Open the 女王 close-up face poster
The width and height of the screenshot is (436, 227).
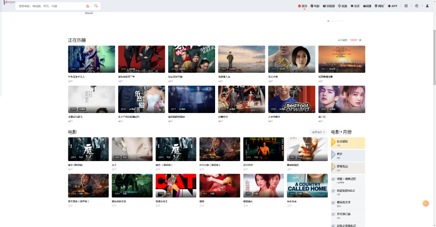[x=132, y=149]
